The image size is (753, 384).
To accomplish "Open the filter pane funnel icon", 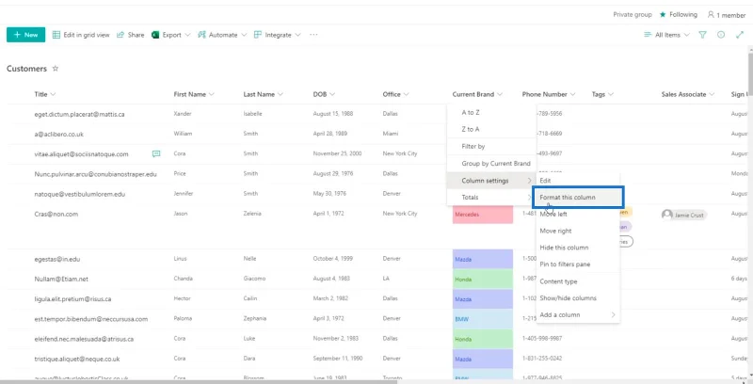I will click(702, 35).
